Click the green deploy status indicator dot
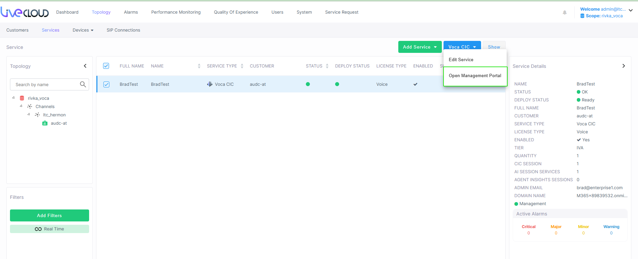The image size is (638, 259). (337, 84)
